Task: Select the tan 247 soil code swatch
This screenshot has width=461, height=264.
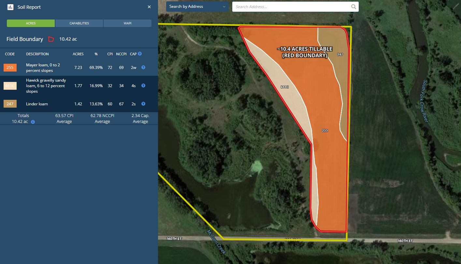Action: (10, 104)
